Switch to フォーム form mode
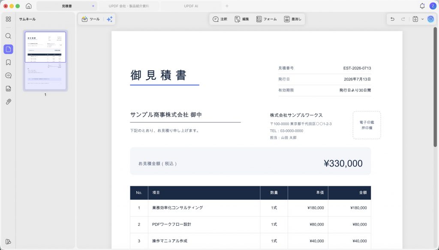This screenshot has height=250, width=439. coord(266,19)
